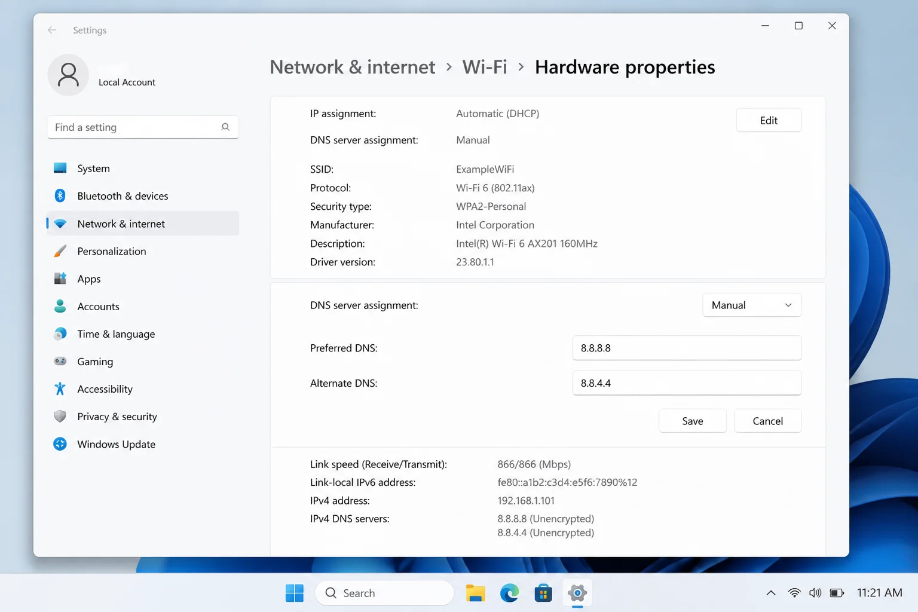Click the Accounts person icon
The width and height of the screenshot is (918, 612).
coord(60,306)
